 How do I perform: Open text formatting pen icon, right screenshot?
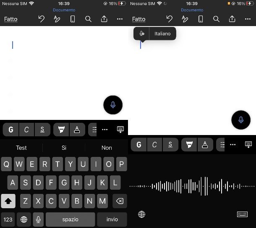pyautogui.click(x=185, y=19)
